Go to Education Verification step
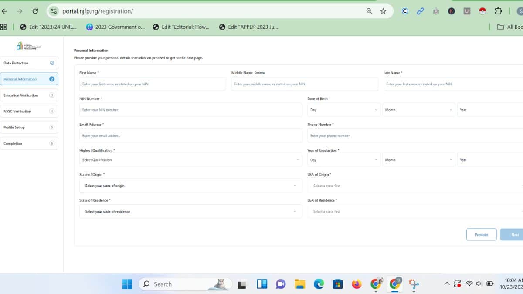Screen dimensions: 523x294 coord(29,95)
